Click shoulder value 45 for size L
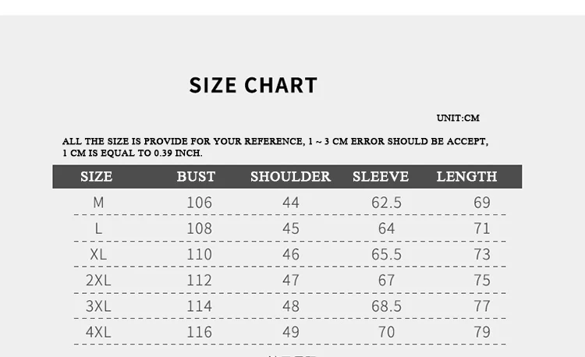Viewport: 585px width, 357px height. [x=291, y=228]
